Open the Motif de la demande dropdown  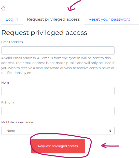tap(58, 131)
